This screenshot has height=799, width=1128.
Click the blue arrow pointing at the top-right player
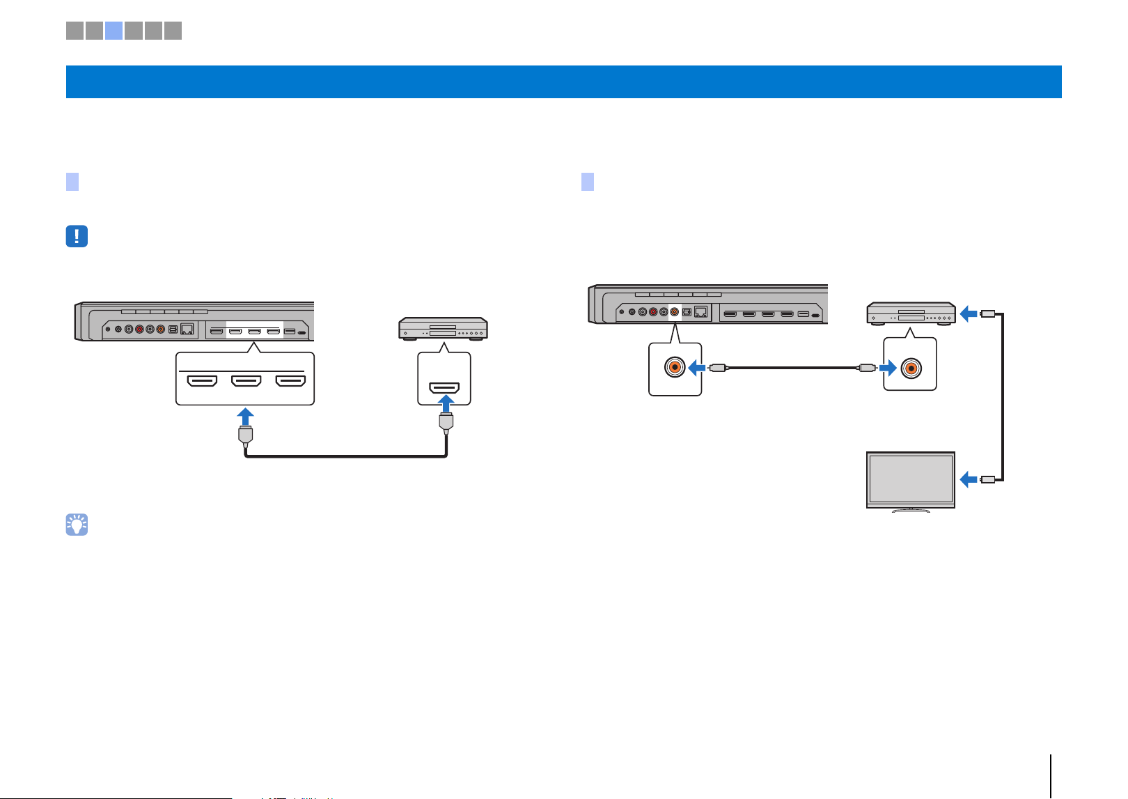969,315
